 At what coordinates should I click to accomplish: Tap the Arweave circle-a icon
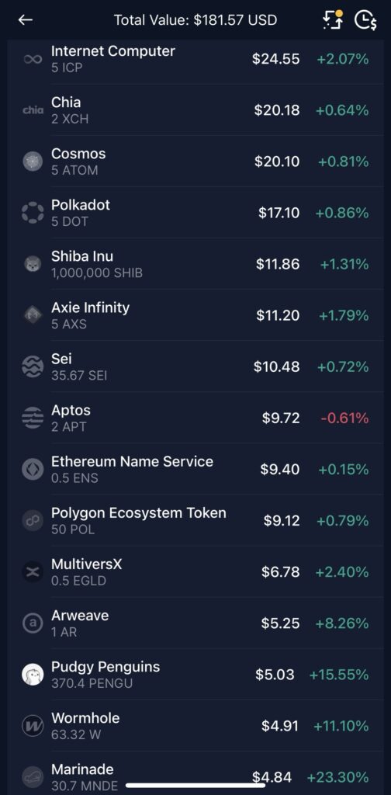(33, 623)
